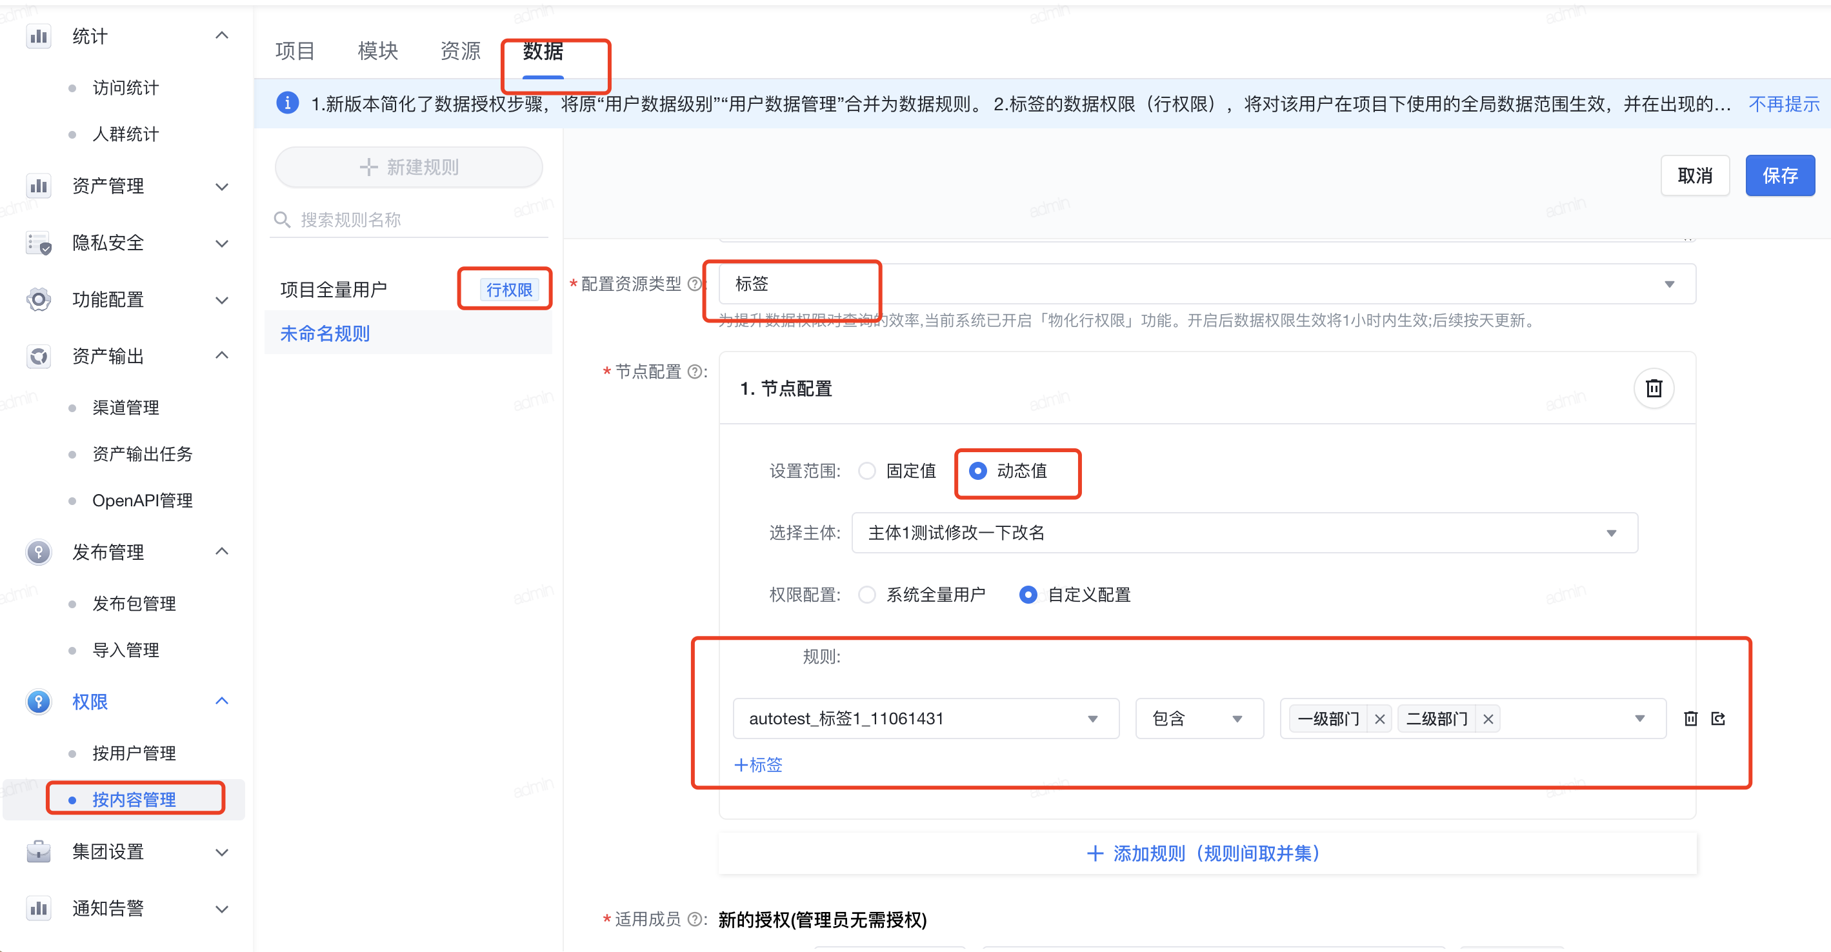Select the 系统全量用户 radio option

866,595
